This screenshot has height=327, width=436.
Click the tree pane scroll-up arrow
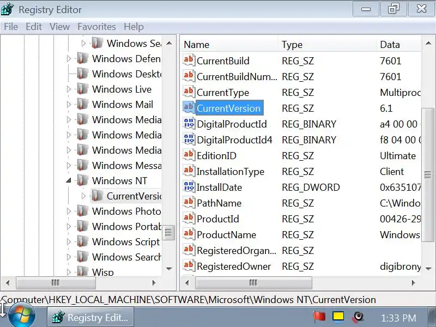(169, 44)
